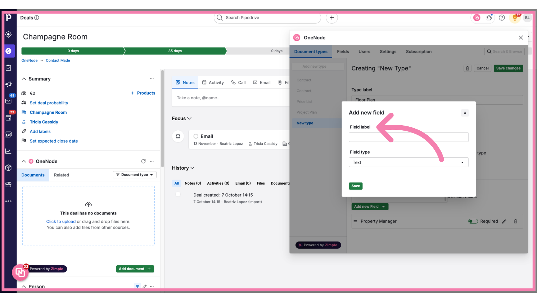The width and height of the screenshot is (537, 302).
Task: Switch to the Fields tab
Action: pyautogui.click(x=343, y=52)
